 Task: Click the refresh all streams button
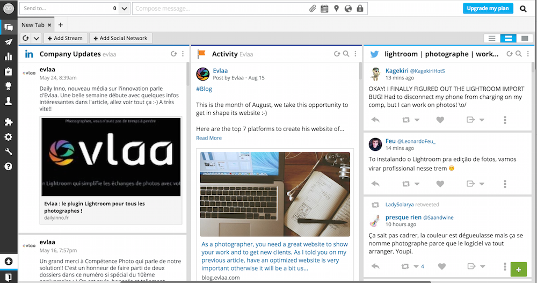pos(26,38)
